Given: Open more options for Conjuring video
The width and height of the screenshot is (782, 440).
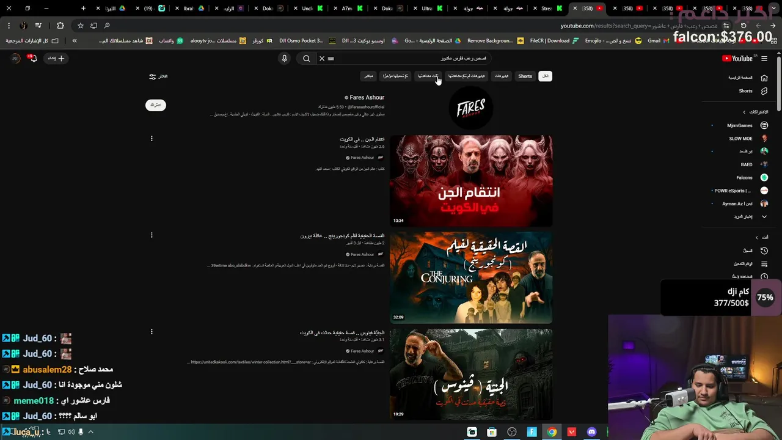Looking at the screenshot, I should pos(152,235).
